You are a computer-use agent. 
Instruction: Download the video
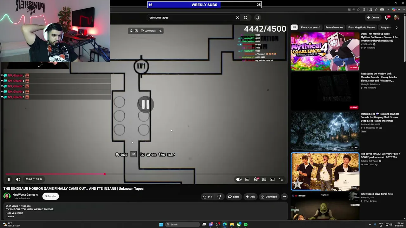269,197
